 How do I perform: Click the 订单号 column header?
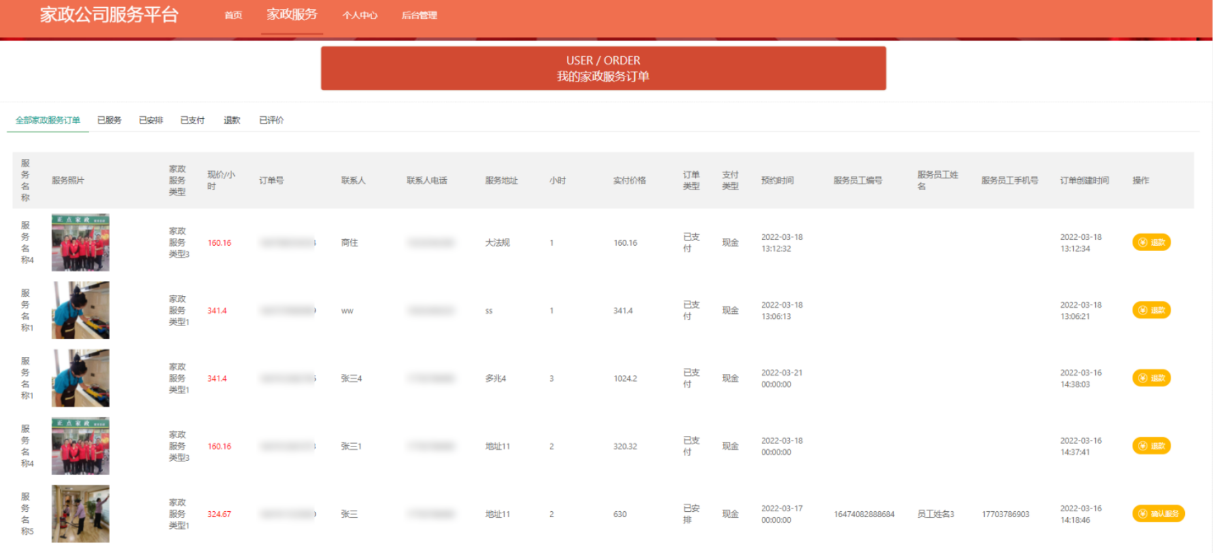click(271, 180)
